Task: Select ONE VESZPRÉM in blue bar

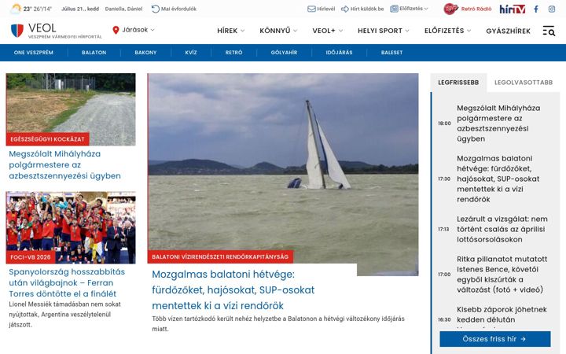Action: click(x=34, y=53)
